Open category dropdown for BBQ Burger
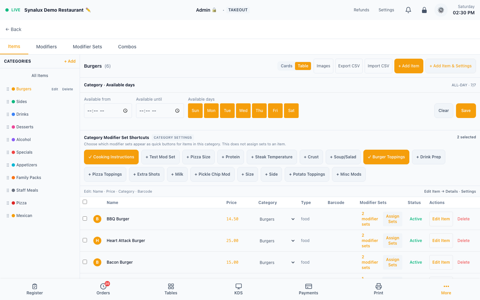This screenshot has width=480, height=300. pos(277,219)
